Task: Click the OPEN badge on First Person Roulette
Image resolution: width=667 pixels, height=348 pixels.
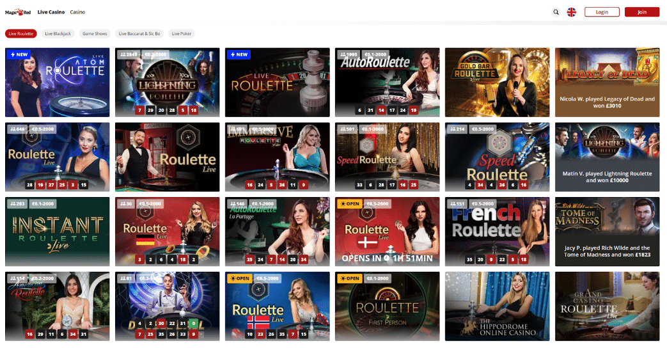Action: tap(350, 278)
